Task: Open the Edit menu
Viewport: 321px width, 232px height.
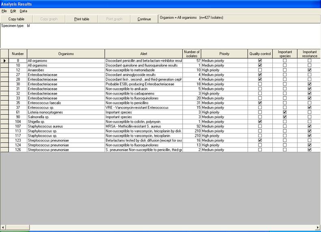Action: pos(13,11)
